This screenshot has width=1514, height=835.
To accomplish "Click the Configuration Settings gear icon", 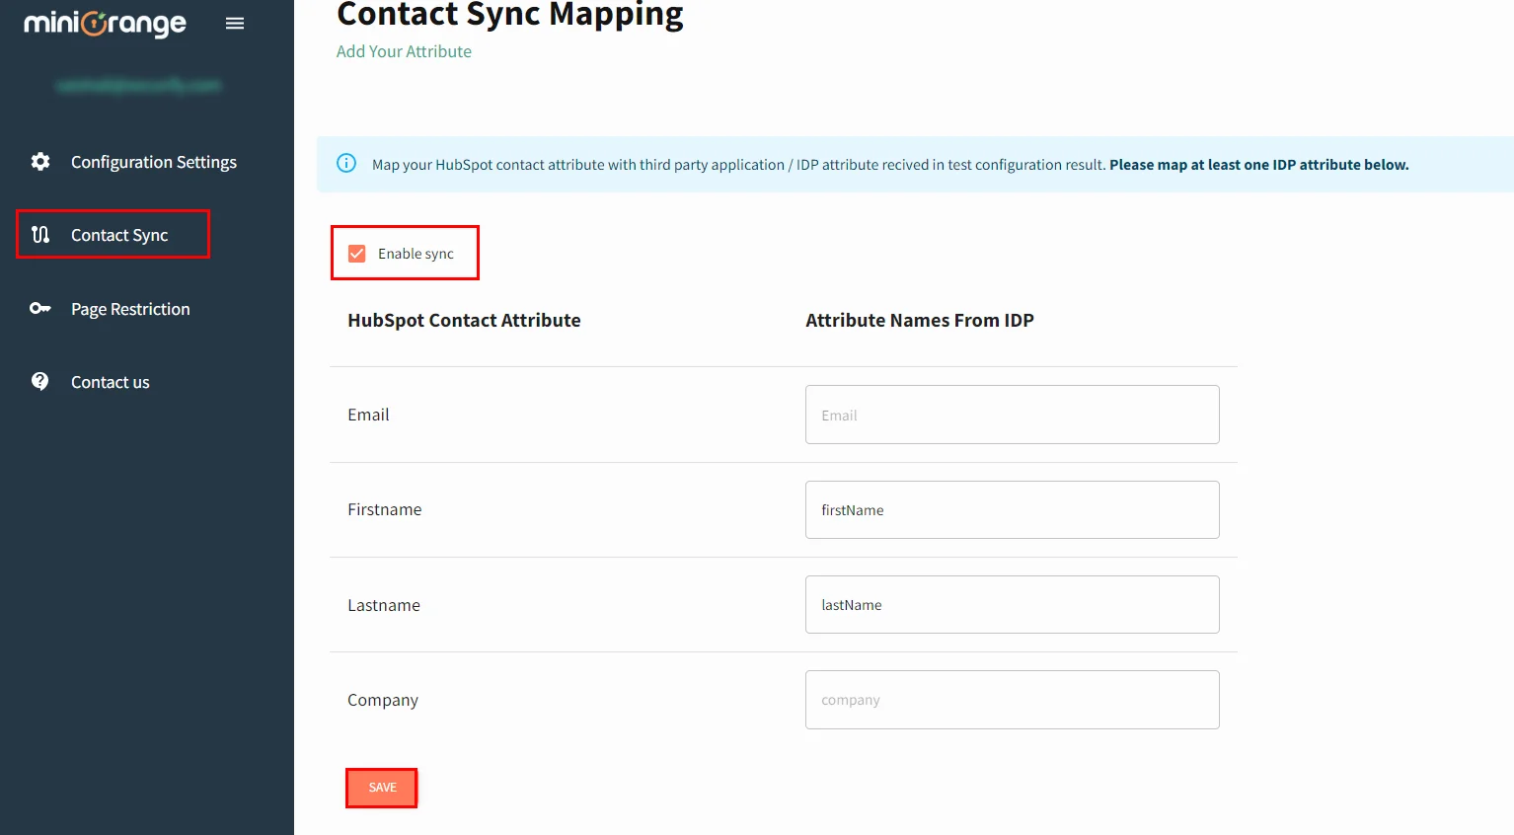I will coord(40,161).
